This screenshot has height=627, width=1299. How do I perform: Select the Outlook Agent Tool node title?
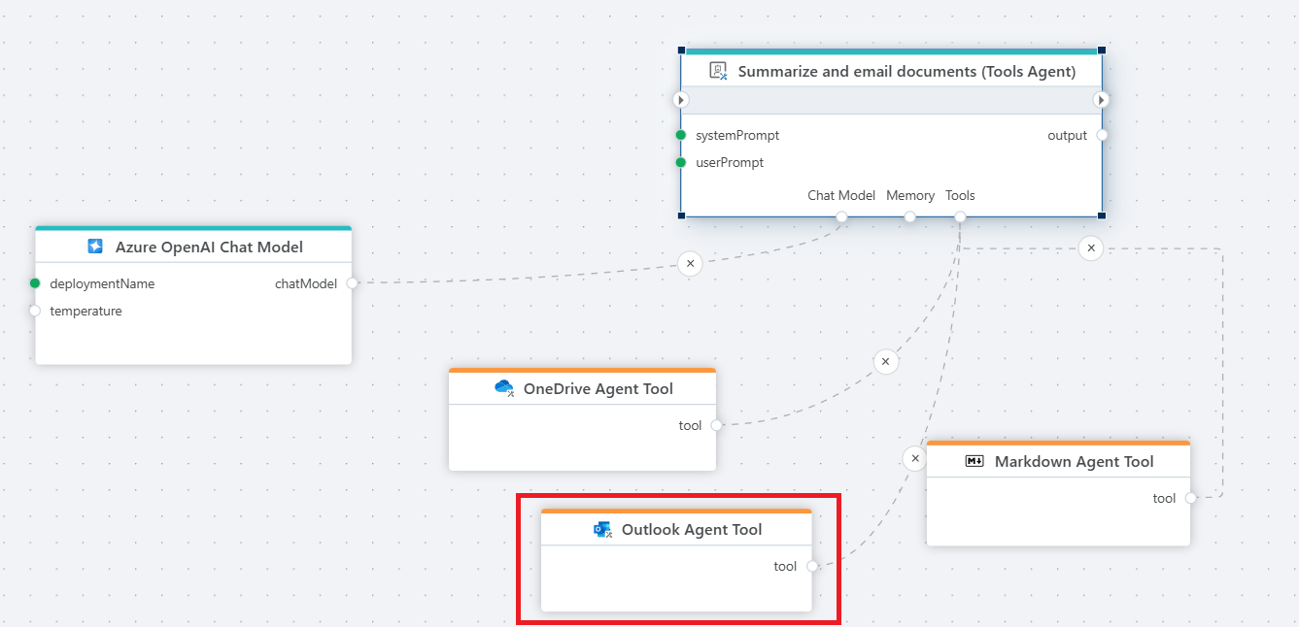pyautogui.click(x=691, y=529)
